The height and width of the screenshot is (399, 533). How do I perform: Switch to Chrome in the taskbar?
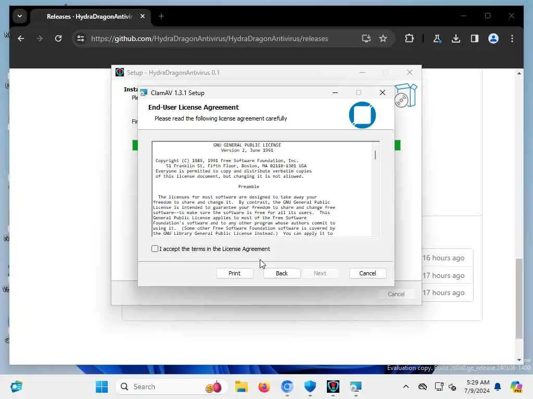tap(287, 387)
